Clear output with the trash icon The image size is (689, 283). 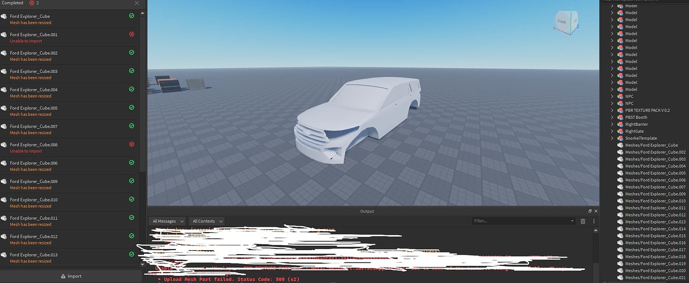[583, 221]
